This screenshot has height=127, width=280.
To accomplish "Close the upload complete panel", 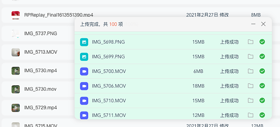I will pos(263,24).
